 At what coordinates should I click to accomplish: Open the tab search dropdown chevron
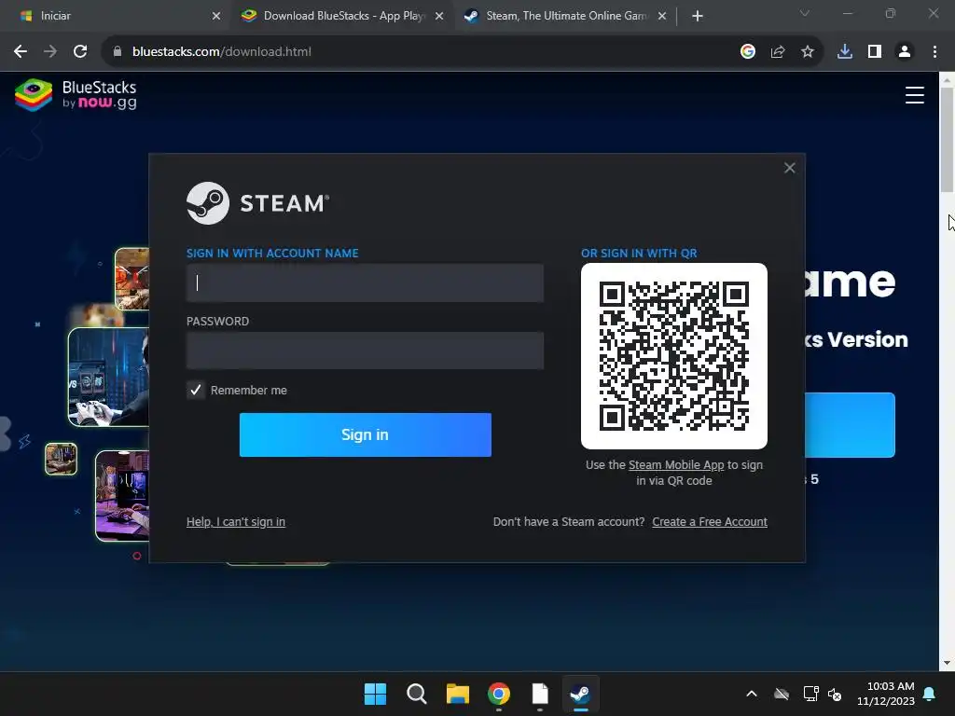click(x=805, y=13)
